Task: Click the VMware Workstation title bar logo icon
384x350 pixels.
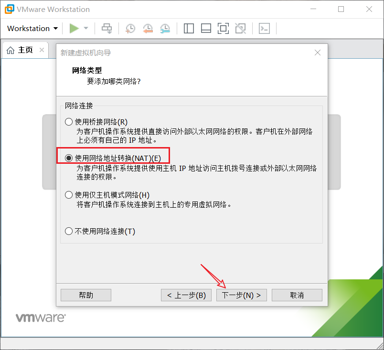Action: coord(9,9)
